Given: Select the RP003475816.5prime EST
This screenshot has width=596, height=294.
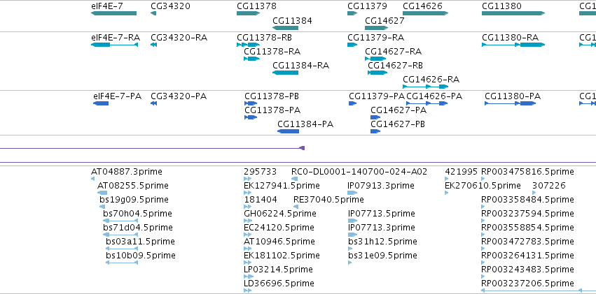Looking at the screenshot, I should pyautogui.click(x=483, y=179).
